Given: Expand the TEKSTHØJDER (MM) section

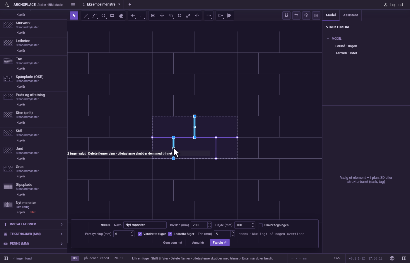Looking at the screenshot, I should [x=34, y=234].
